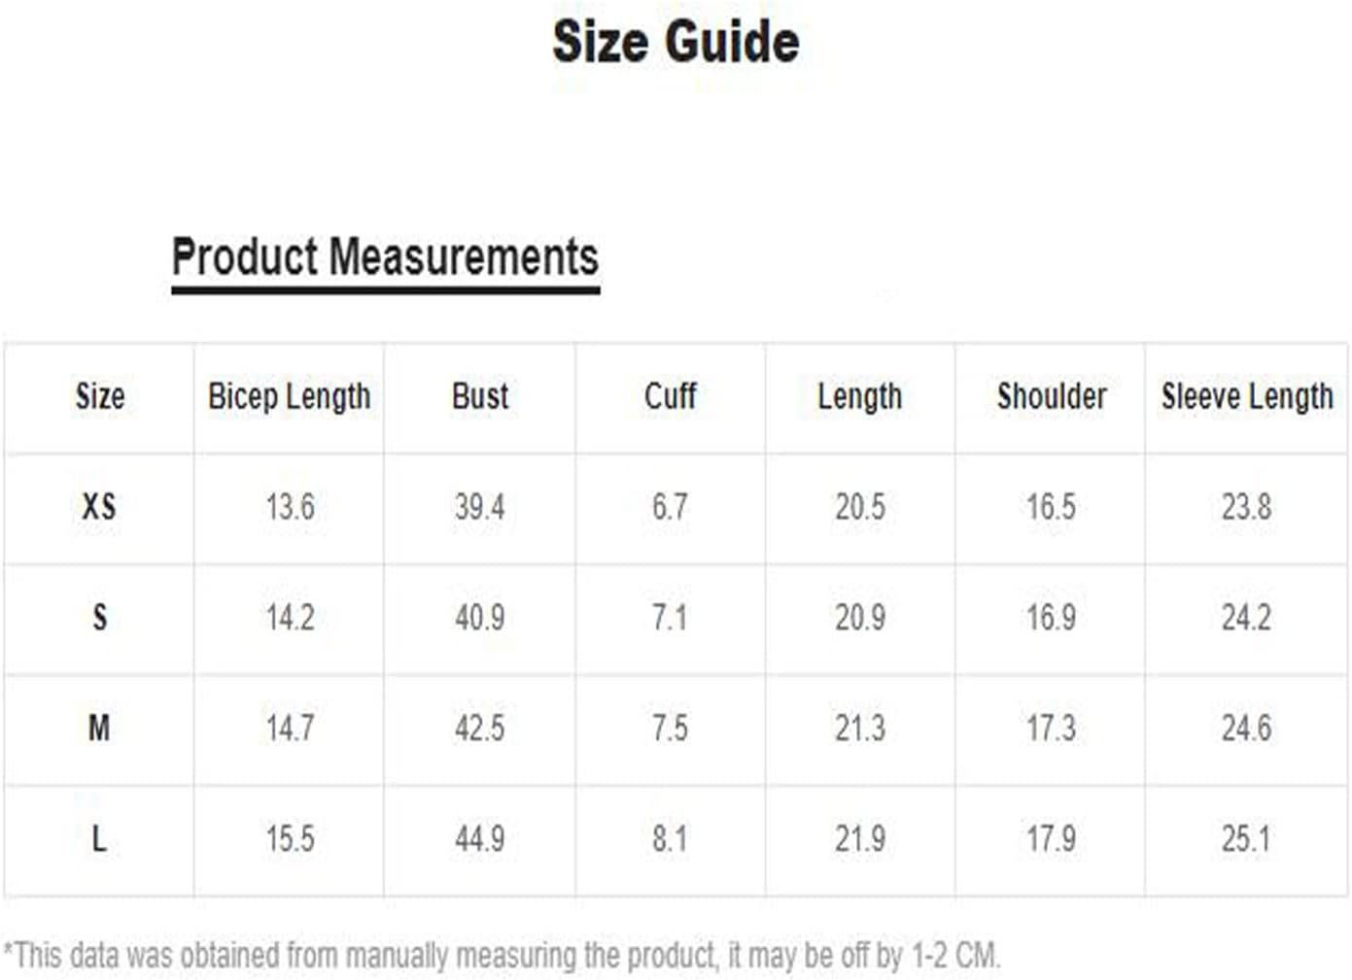Click the Cuff column header

[x=670, y=396]
